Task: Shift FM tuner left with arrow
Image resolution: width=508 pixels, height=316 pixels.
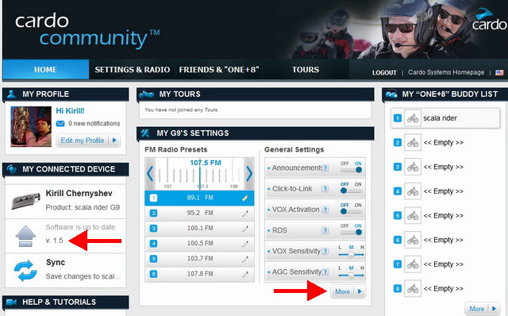Action: (150, 174)
